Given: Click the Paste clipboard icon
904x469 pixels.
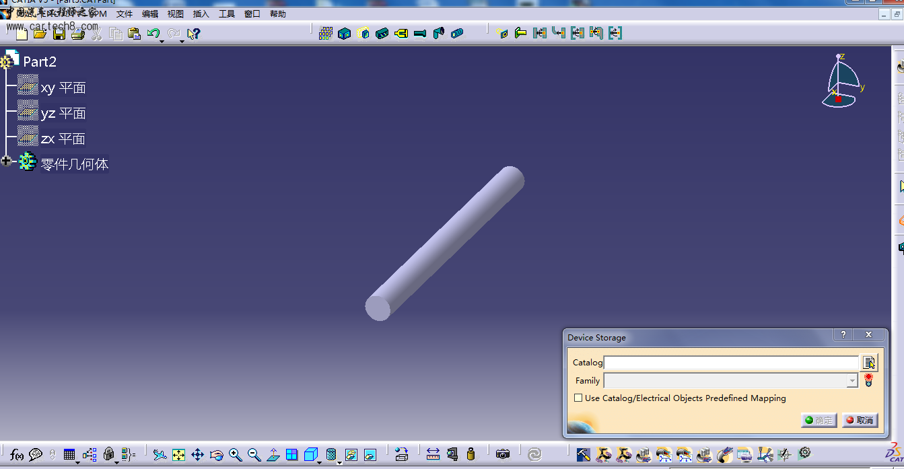Looking at the screenshot, I should (135, 34).
